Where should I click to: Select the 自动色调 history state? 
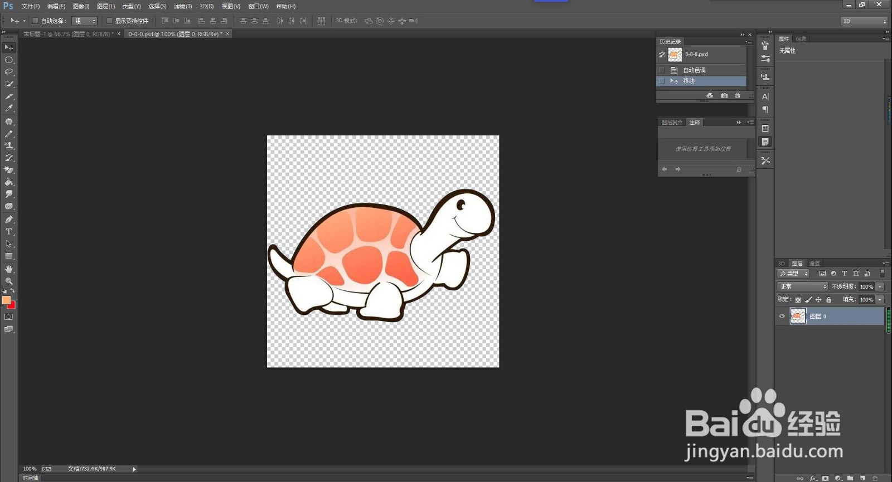pos(701,70)
